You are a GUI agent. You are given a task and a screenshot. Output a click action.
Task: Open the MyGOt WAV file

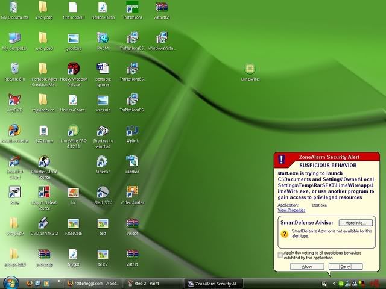tap(74, 257)
